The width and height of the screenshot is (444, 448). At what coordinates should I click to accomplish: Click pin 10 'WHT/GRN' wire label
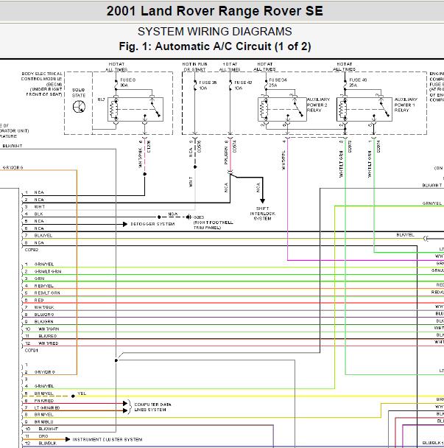(x=49, y=329)
